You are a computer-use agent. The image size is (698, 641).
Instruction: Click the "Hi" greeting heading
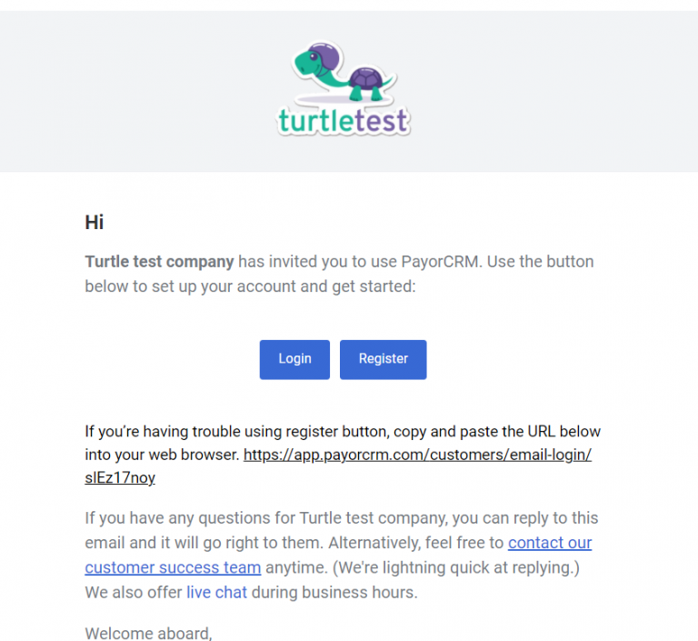coord(95,222)
